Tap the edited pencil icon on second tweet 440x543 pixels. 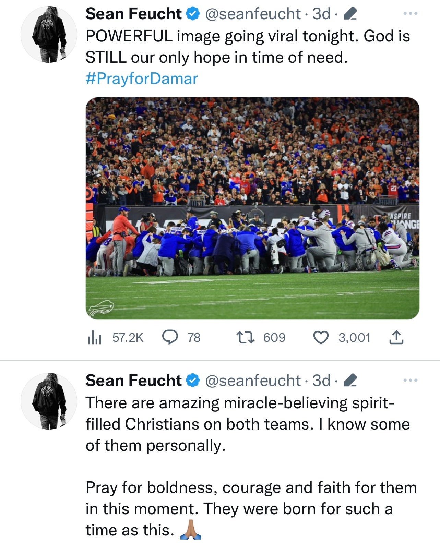coord(350,381)
